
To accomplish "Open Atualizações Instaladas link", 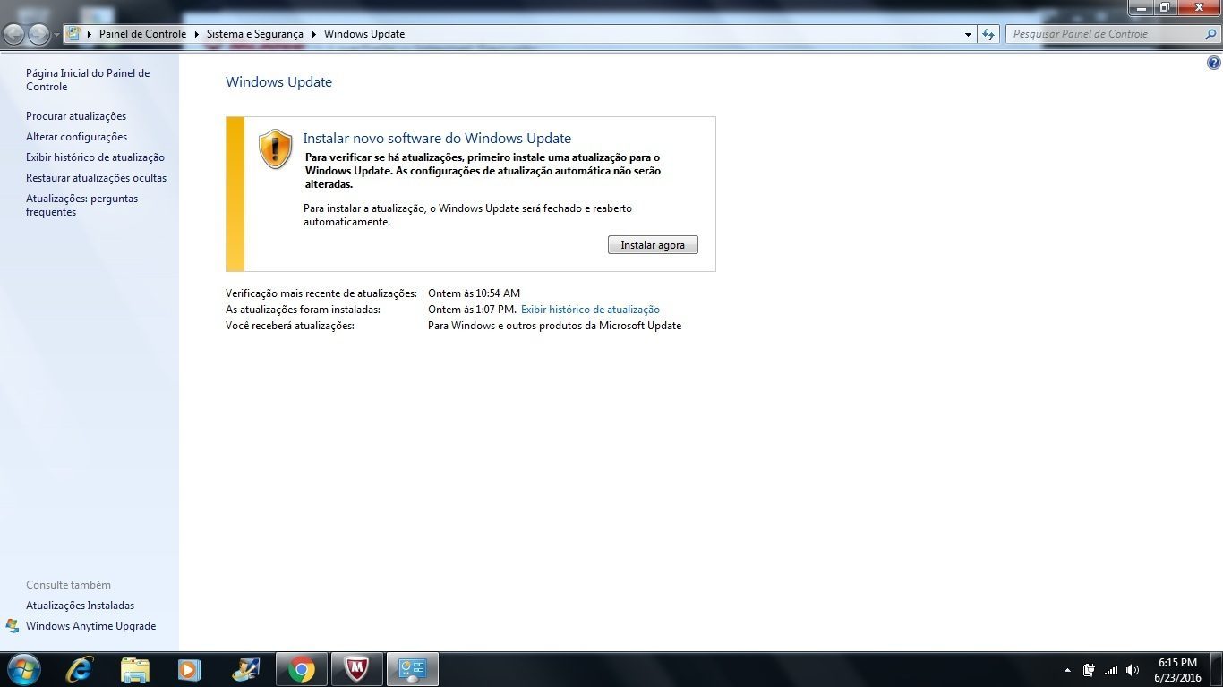I will (x=80, y=606).
